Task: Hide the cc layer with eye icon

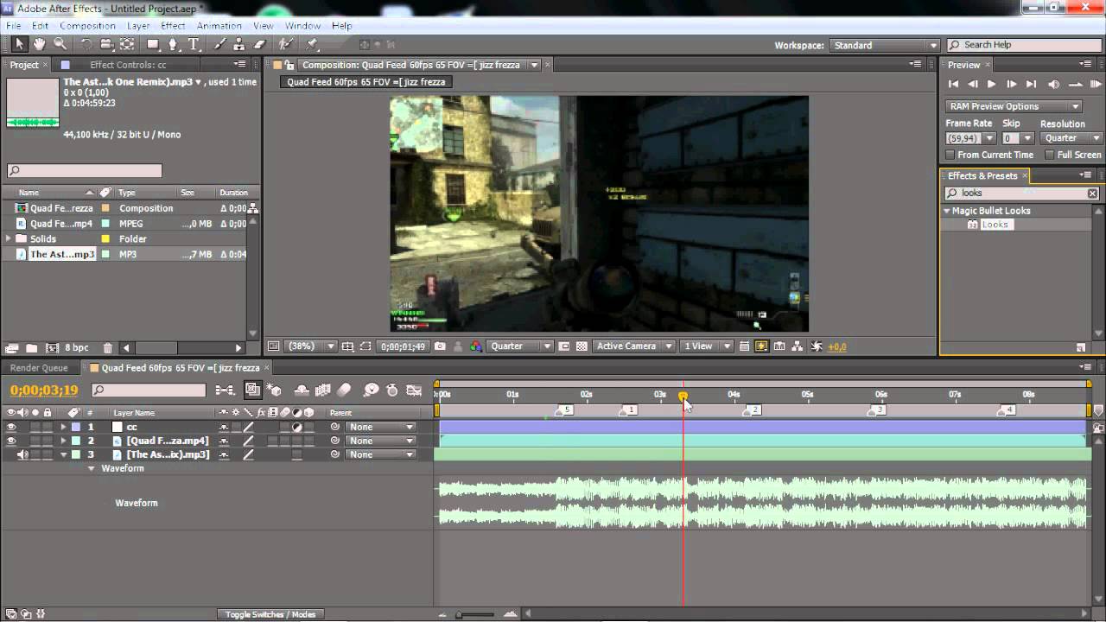Action: point(11,427)
